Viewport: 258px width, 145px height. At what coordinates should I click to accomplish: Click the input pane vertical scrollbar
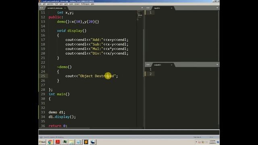[218, 36]
